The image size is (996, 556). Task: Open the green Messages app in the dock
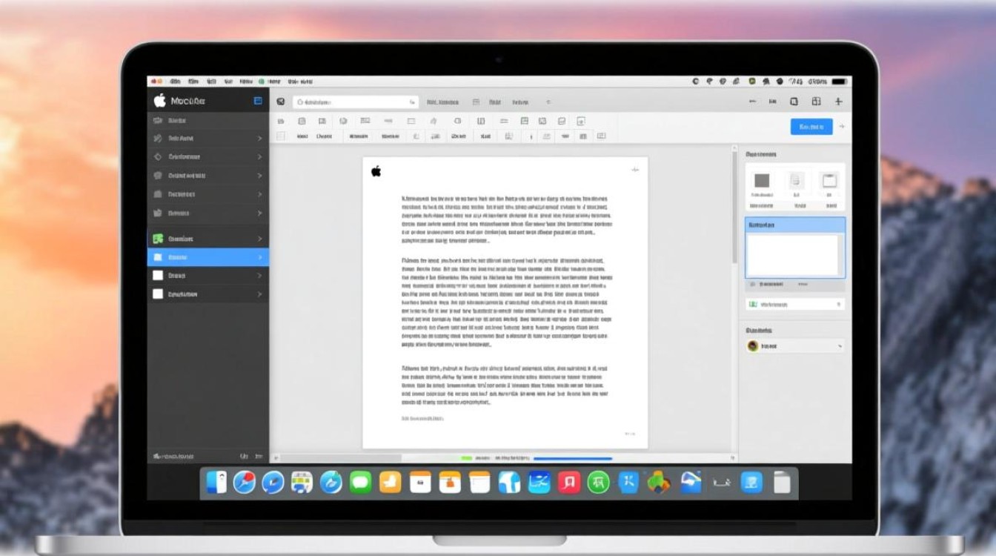360,483
